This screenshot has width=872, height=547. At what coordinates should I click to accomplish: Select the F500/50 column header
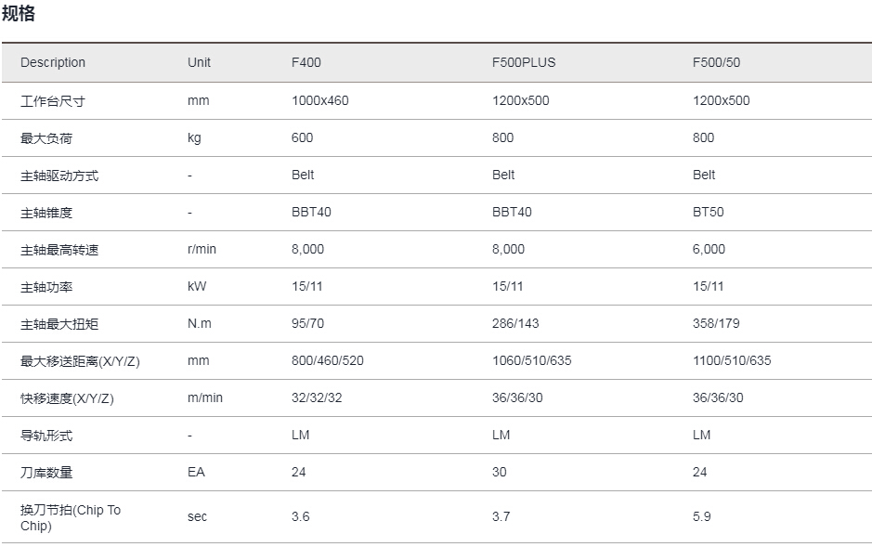[716, 62]
